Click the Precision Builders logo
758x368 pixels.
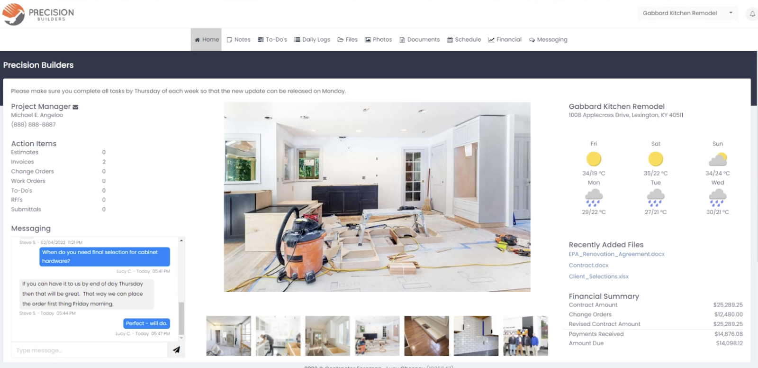click(x=38, y=14)
